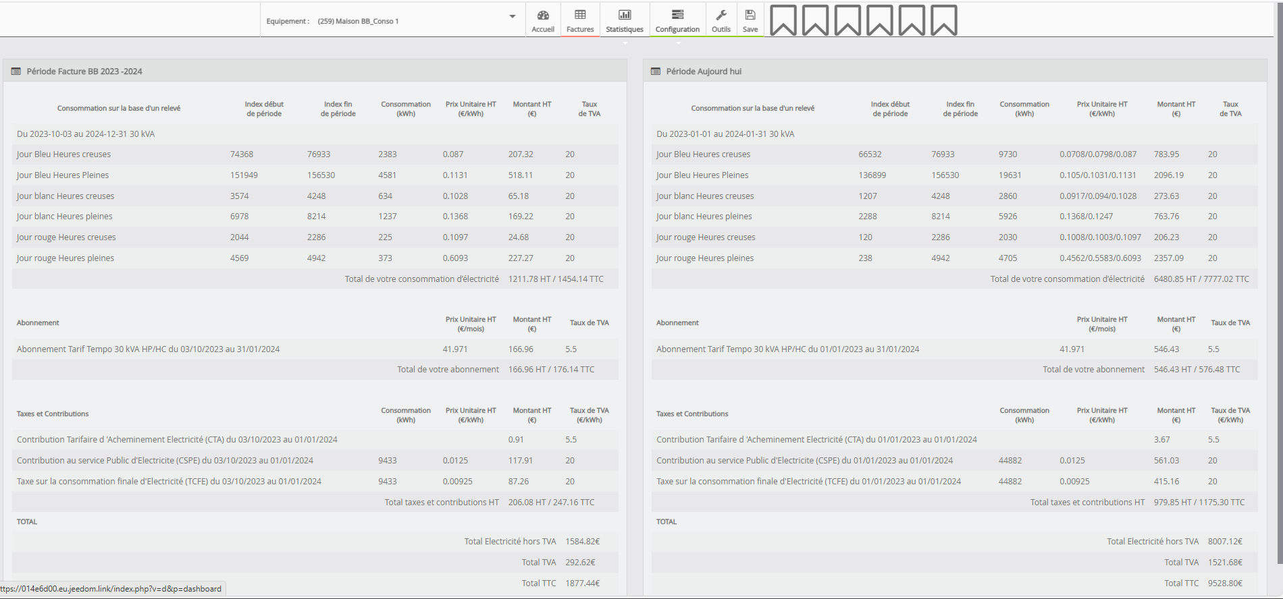
Task: Click the Période Aujourd hui panel title
Action: [x=704, y=72]
